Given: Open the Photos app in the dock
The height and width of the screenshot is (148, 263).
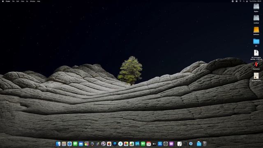Looking at the screenshot, I should [x=126, y=144].
